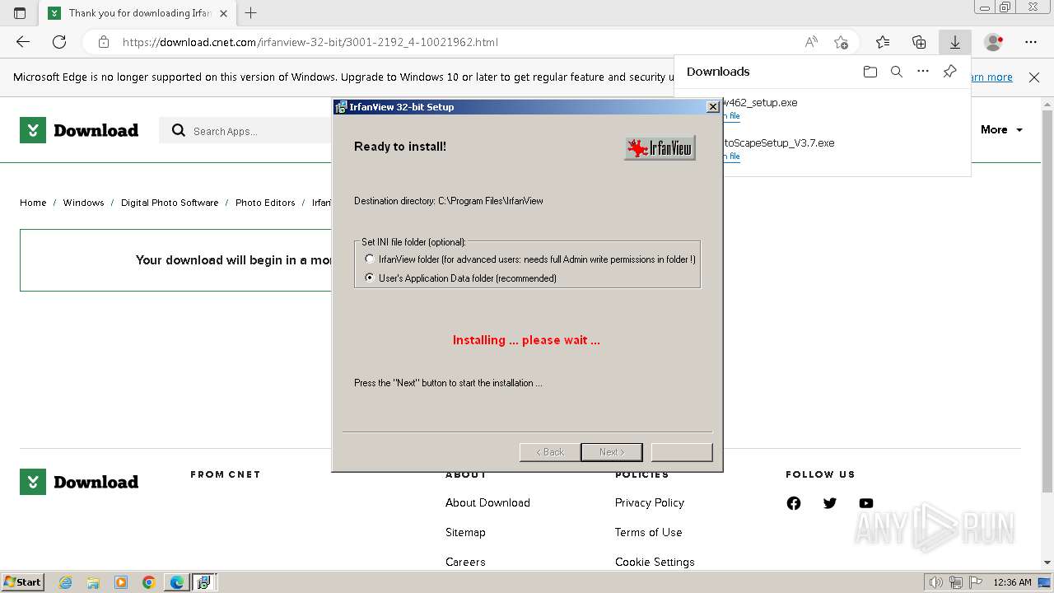Open Terms of Use footer link
The width and height of the screenshot is (1054, 593).
pos(648,532)
